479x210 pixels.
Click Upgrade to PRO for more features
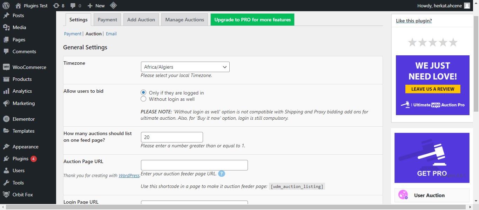click(252, 20)
